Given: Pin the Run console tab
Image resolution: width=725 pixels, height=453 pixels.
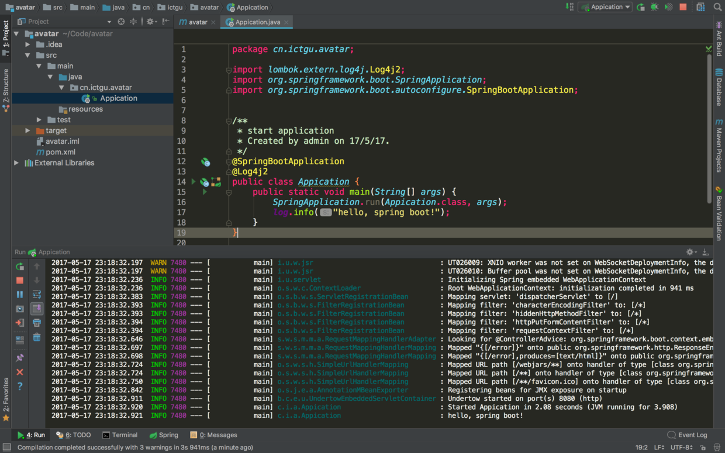Looking at the screenshot, I should point(19,357).
